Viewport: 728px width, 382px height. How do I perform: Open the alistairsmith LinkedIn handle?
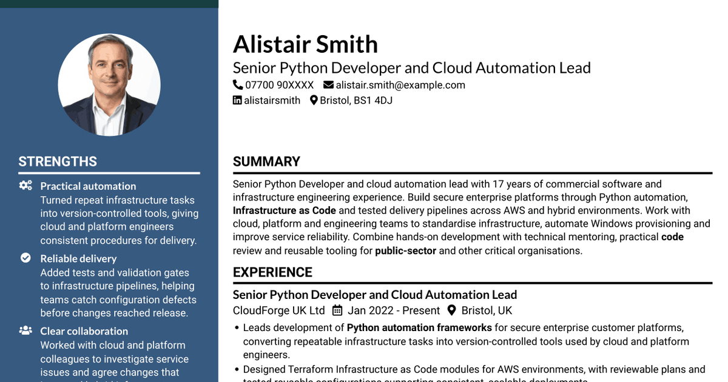point(272,100)
